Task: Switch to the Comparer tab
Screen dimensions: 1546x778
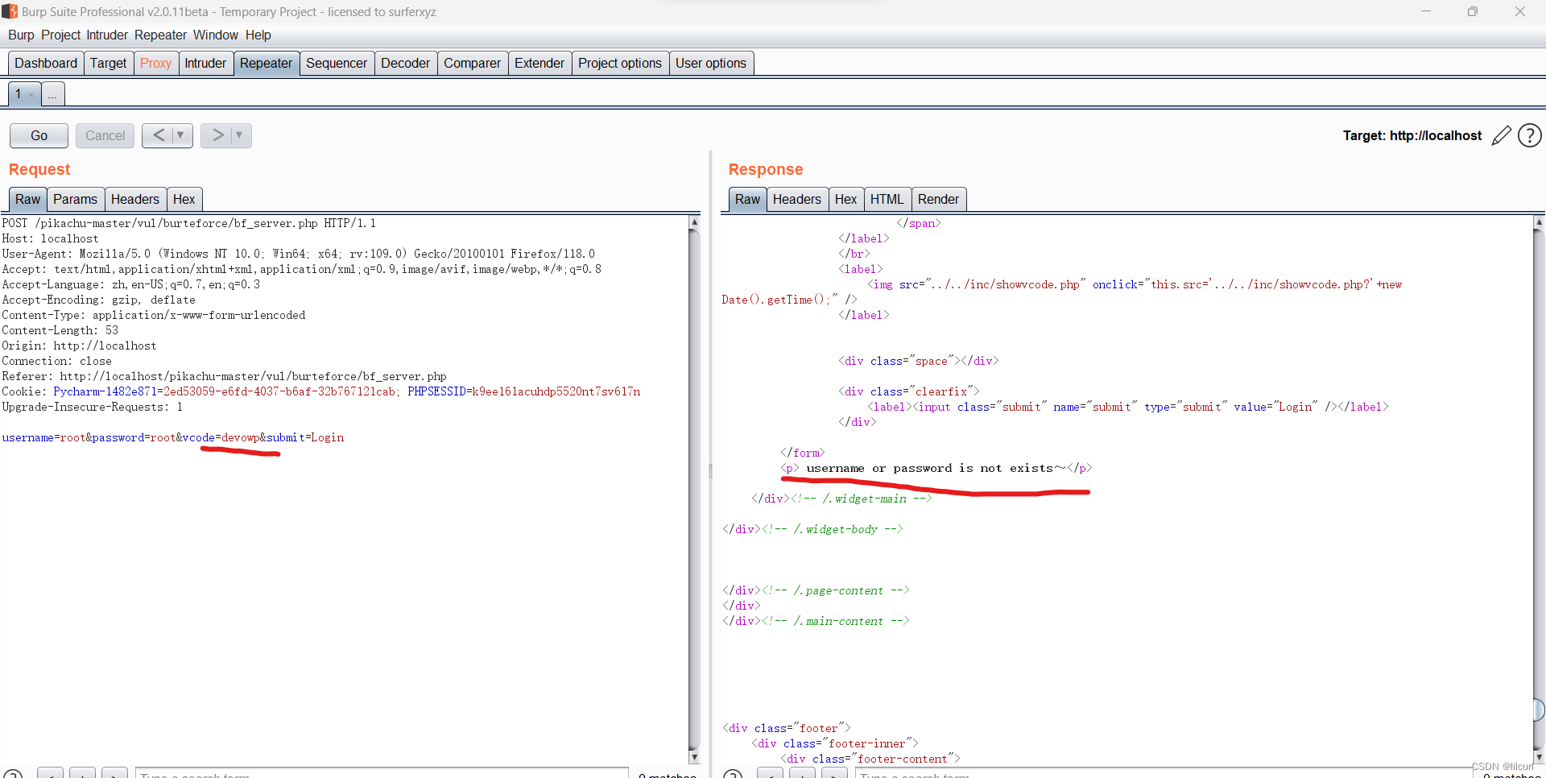Action: [x=472, y=64]
